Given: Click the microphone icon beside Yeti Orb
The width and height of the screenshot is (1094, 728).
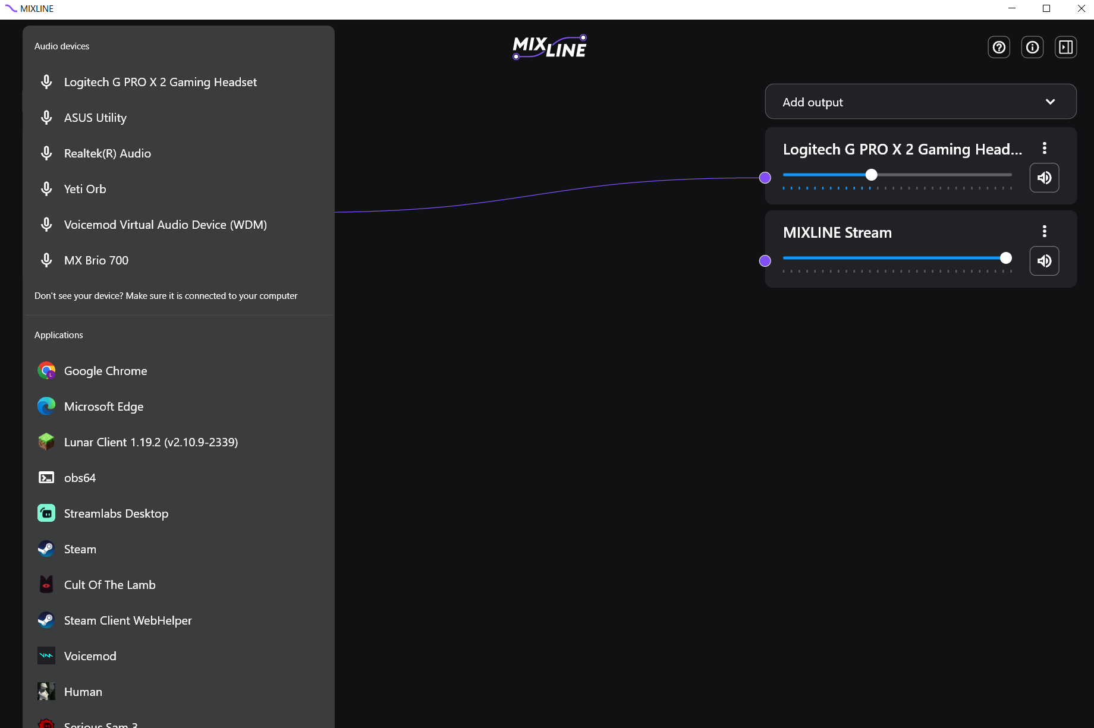Looking at the screenshot, I should click(46, 189).
